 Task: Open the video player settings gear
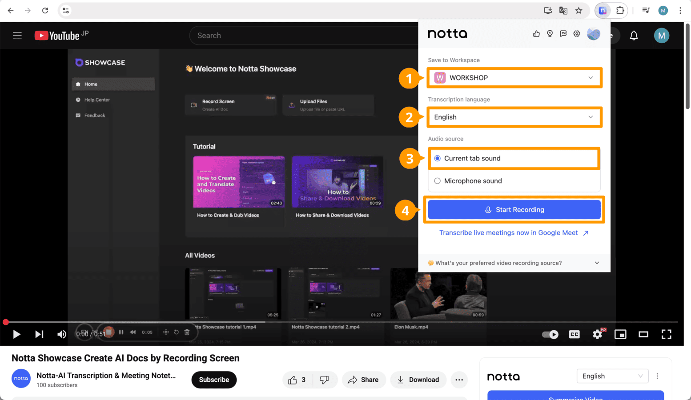[x=598, y=334]
